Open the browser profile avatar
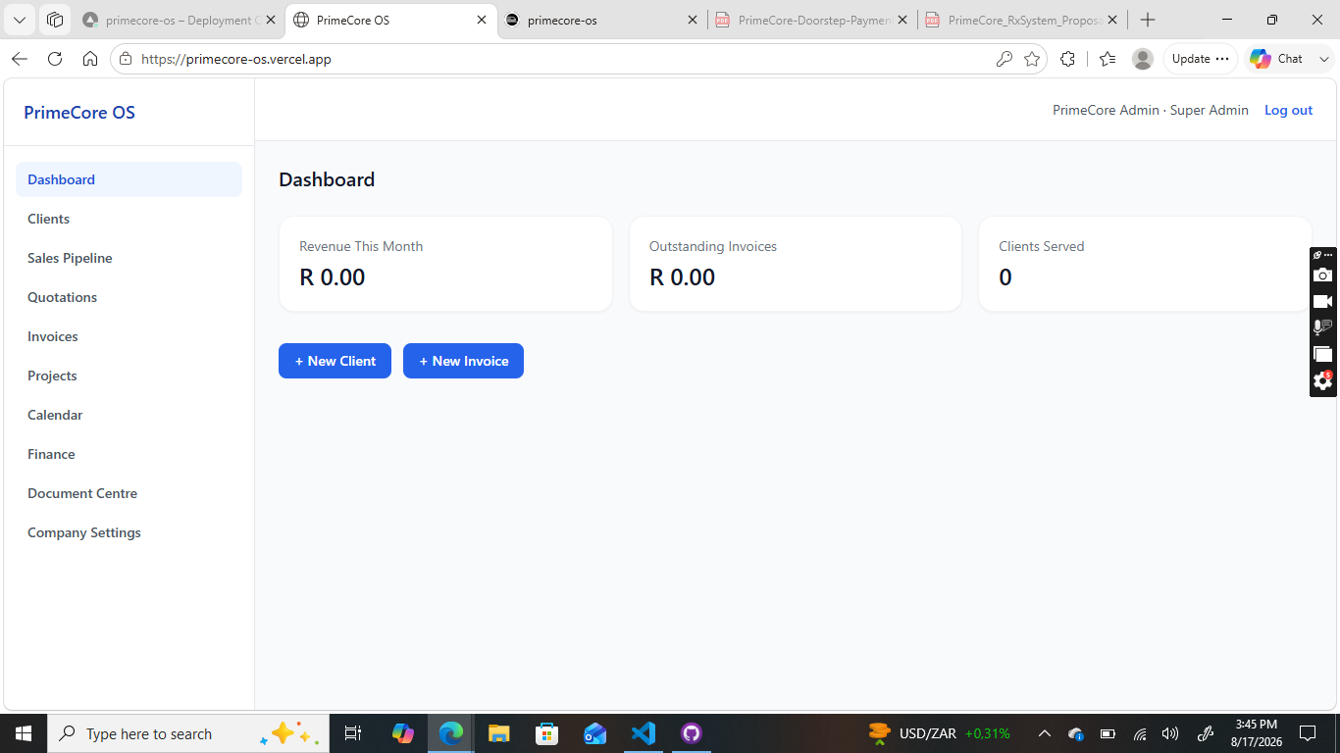 1143,59
